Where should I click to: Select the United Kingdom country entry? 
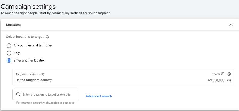33,80
